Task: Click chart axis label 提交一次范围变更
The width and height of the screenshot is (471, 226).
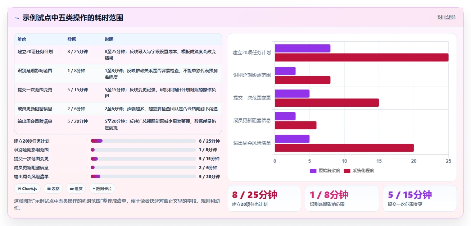Action: click(x=252, y=98)
